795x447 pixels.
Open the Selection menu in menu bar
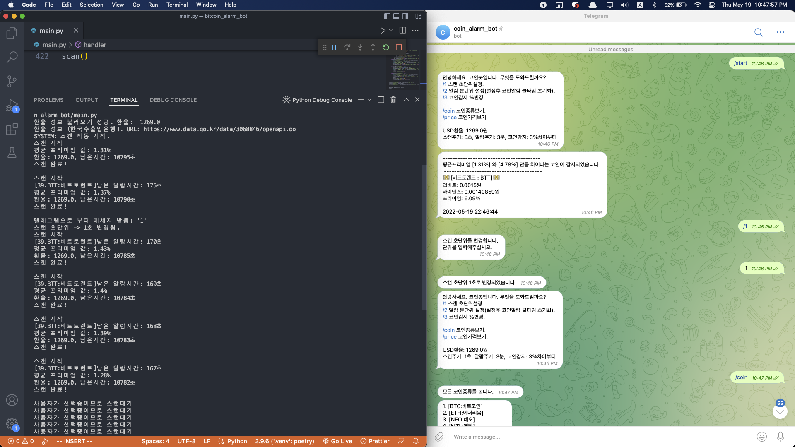[x=92, y=5]
